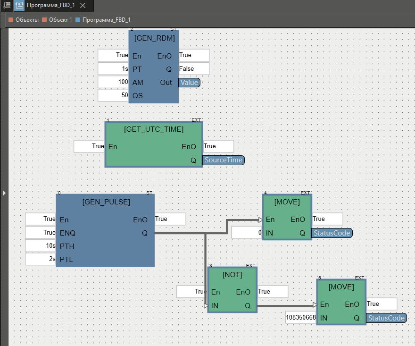Open Объекты in the breadcrumb
Screen dimensions: 415x346
coord(27,20)
